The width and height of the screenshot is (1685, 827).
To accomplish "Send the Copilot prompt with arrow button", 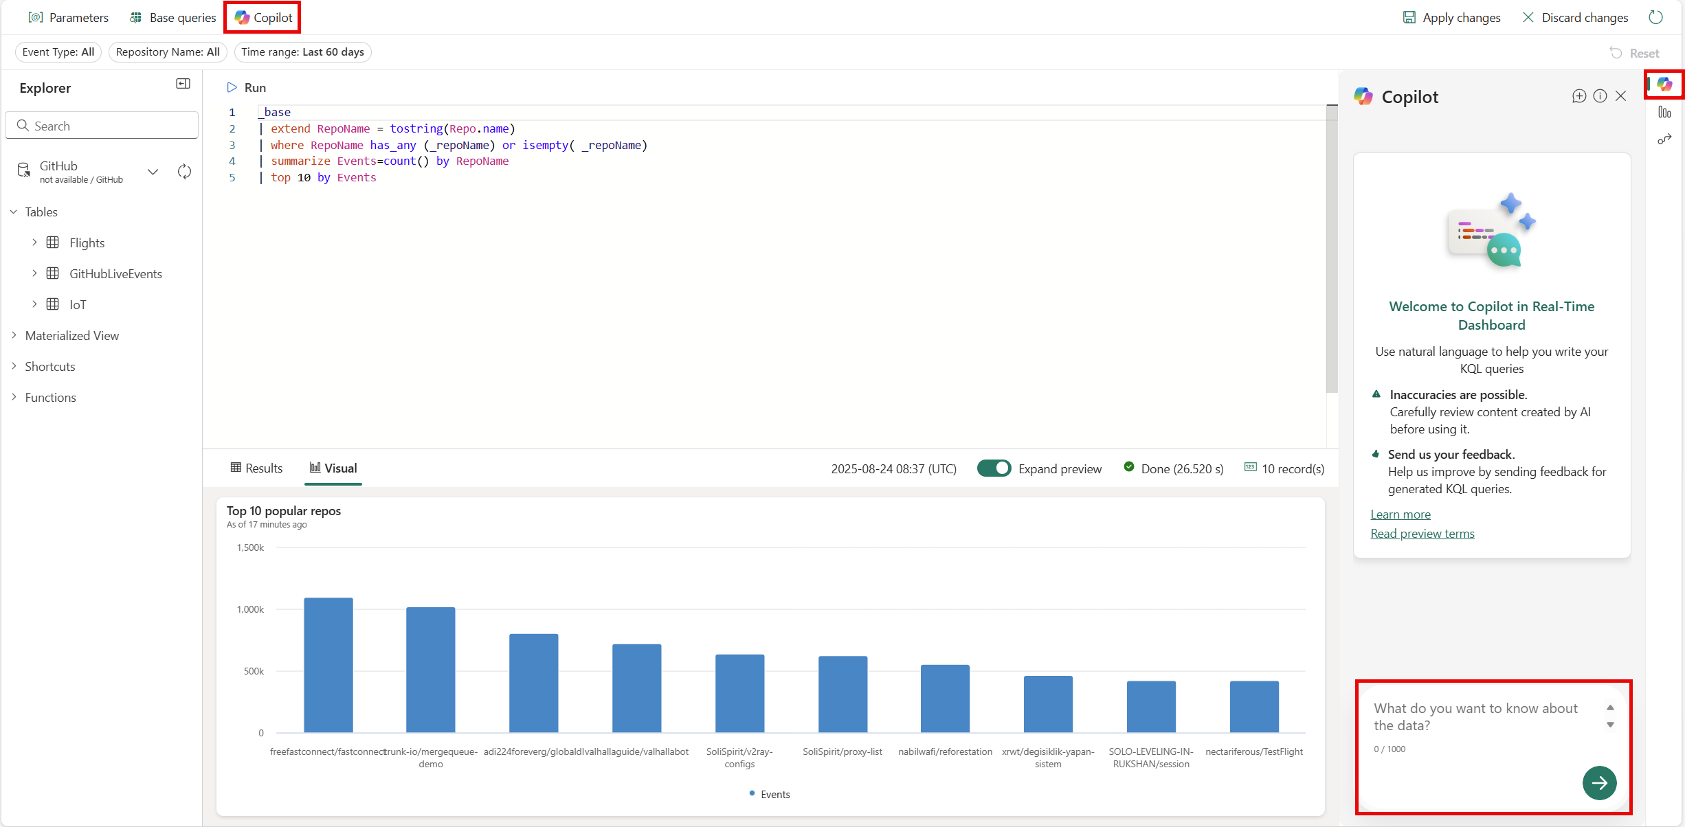I will [1599, 782].
